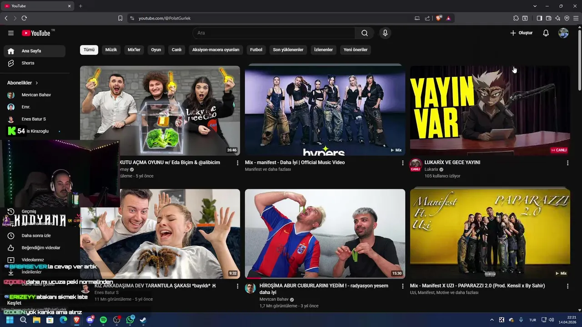Open options for KUTU AÇMA OYUNU video
Image resolution: width=582 pixels, height=327 pixels.
tap(237, 163)
